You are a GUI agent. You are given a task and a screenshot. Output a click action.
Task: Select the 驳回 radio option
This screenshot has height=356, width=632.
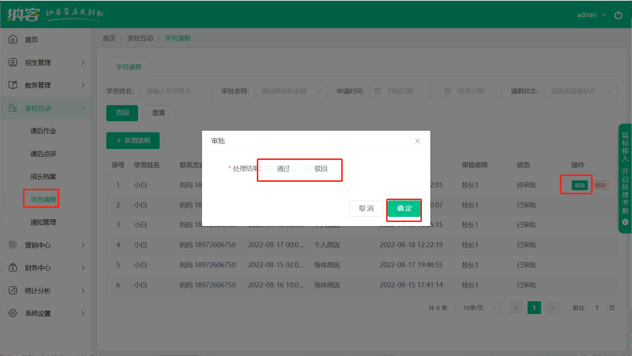coord(307,169)
